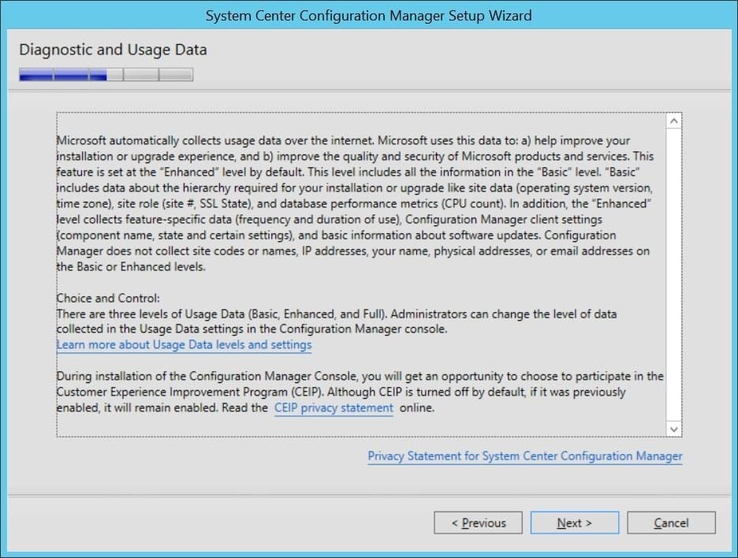Go back with the Previous button
738x558 pixels.
pyautogui.click(x=478, y=523)
